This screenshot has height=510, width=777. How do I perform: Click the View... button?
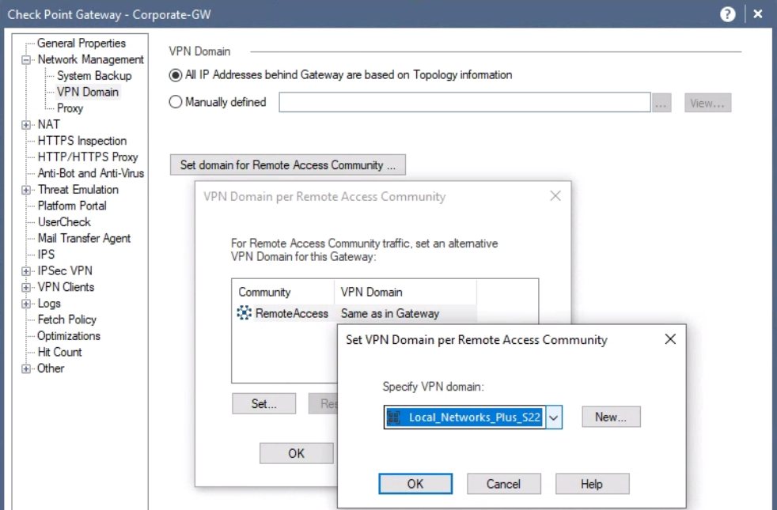[707, 103]
